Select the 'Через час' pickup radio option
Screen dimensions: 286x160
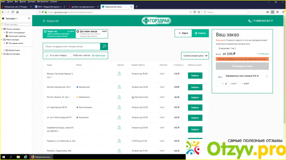[45, 32]
